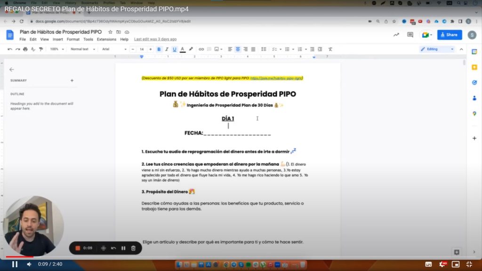Add a summary with the plus icon
482x271 pixels.
pos(72,80)
